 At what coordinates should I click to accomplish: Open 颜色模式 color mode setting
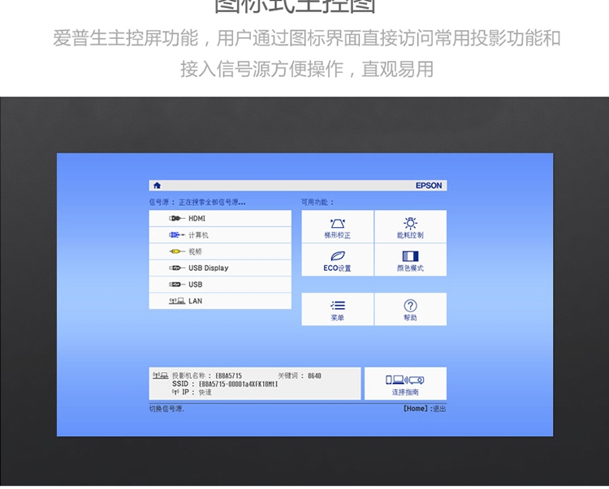410,260
